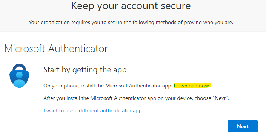Click the padlock shackle atop the Authenticator icon
This screenshot has width=266, height=138.
point(19,67)
